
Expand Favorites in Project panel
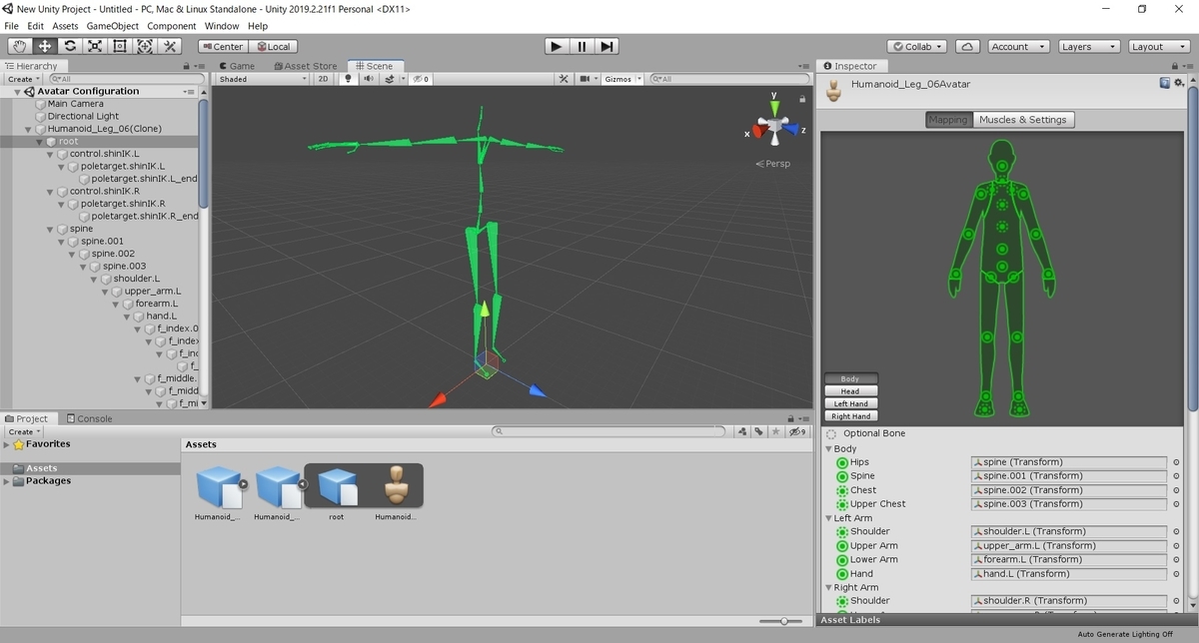tap(7, 444)
